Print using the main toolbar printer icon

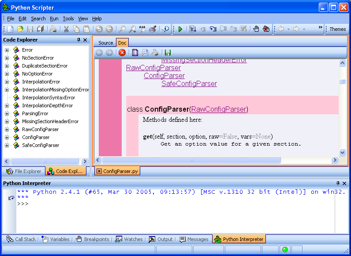pyautogui.click(x=53, y=29)
